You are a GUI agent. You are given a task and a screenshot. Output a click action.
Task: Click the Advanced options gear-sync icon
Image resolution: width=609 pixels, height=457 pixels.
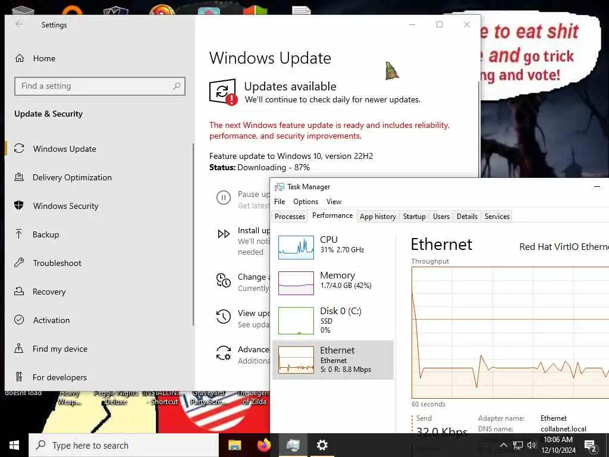tap(224, 353)
